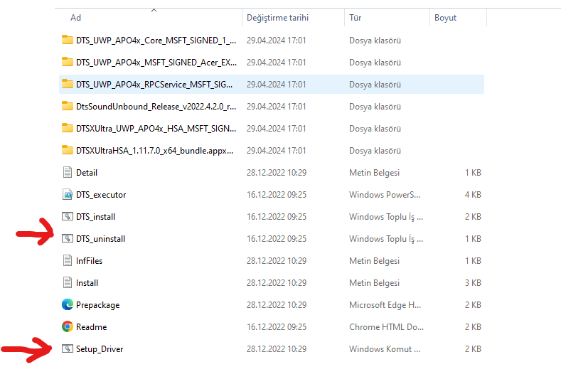Click the PowerShell script icon of DTS_executor
The height and width of the screenshot is (389, 561).
[x=68, y=194]
